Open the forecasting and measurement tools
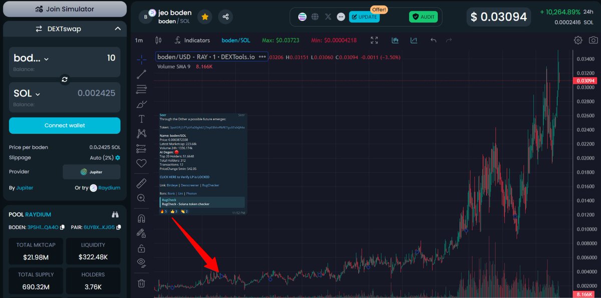This screenshot has height=298, width=601. coord(141,148)
